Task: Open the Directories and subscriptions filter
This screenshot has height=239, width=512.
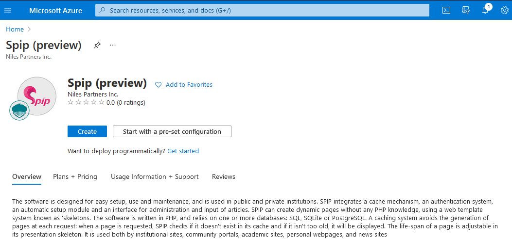Action: pos(466,10)
